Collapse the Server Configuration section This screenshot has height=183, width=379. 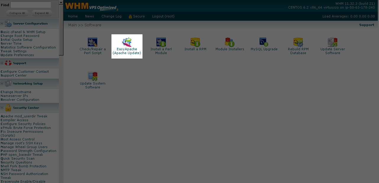point(2,24)
